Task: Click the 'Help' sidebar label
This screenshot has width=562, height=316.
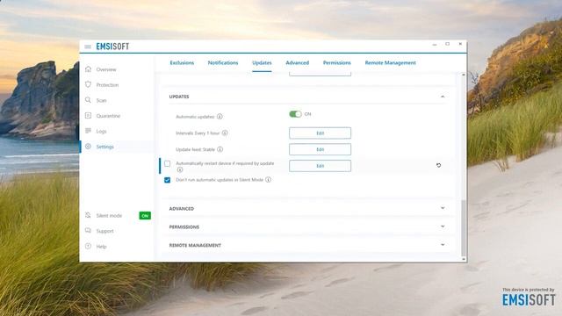Action: 101,247
